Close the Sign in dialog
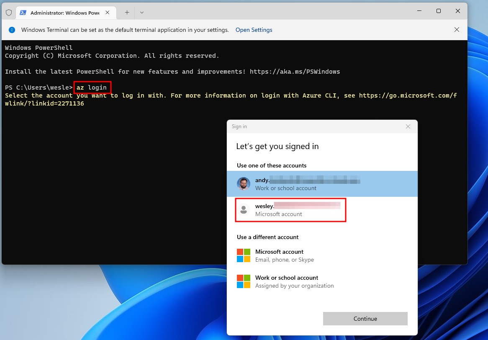Screen dimensions: 488x340 408,126
